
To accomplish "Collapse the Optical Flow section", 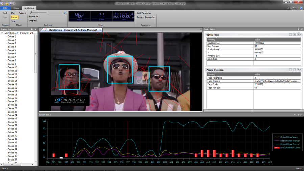I will tap(301, 34).
